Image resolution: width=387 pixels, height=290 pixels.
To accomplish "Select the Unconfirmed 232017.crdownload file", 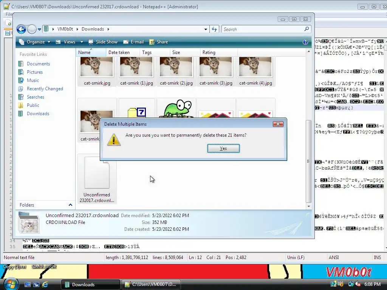I will coord(97,179).
